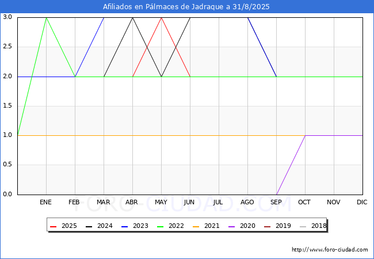Click the gray 2018 legend swatch
This screenshot has height=259, width=374.
click(x=303, y=227)
